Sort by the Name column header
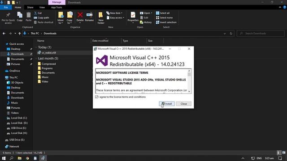The height and width of the screenshot is (161, 287). [x=41, y=41]
